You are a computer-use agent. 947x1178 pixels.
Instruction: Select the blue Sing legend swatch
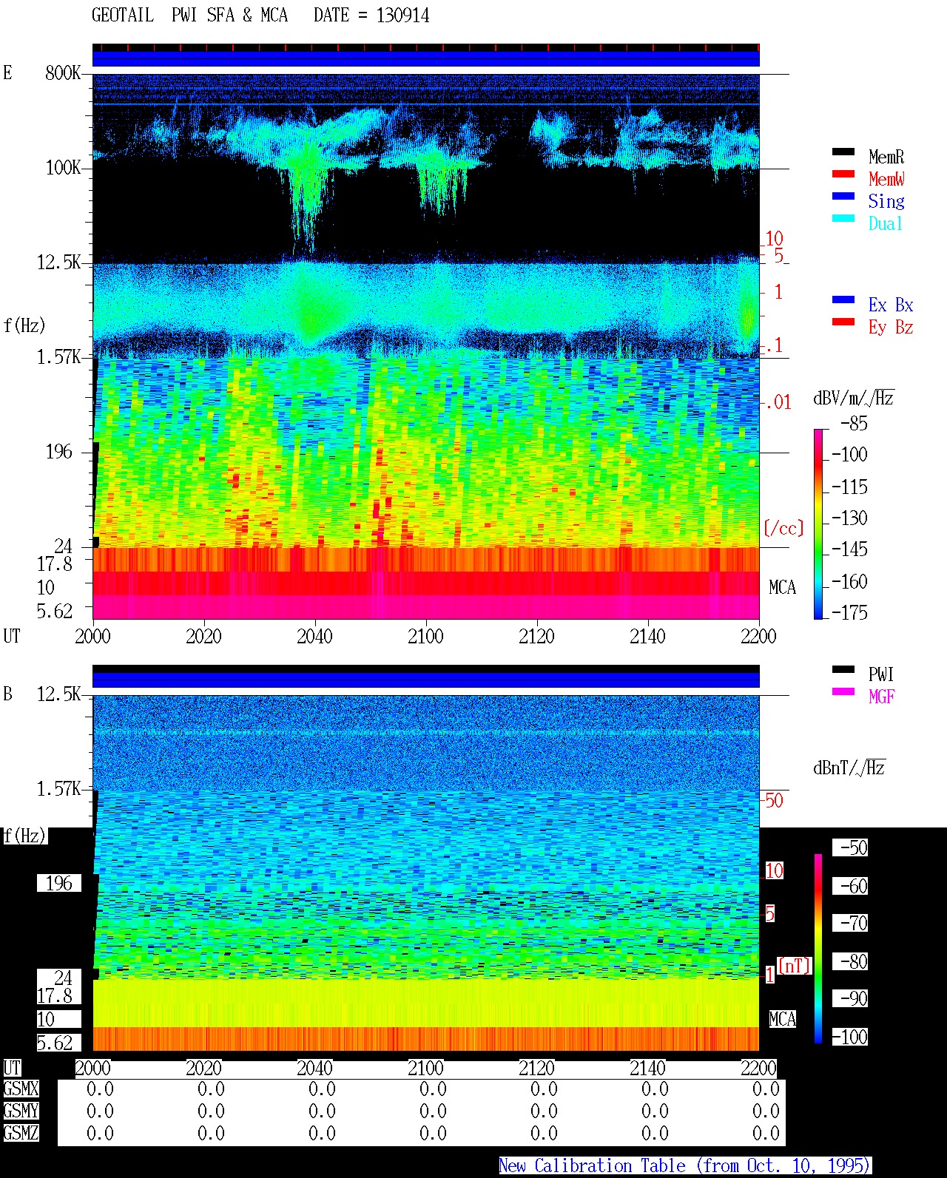(843, 196)
